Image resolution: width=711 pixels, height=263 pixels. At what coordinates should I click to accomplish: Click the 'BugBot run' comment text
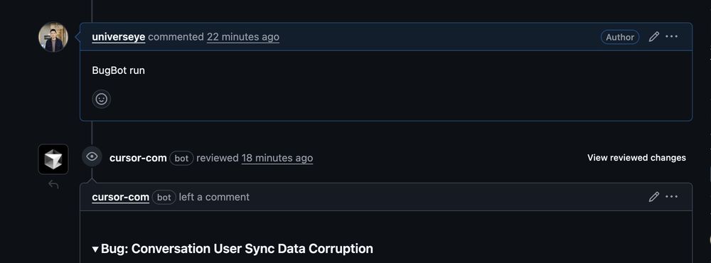click(x=118, y=71)
